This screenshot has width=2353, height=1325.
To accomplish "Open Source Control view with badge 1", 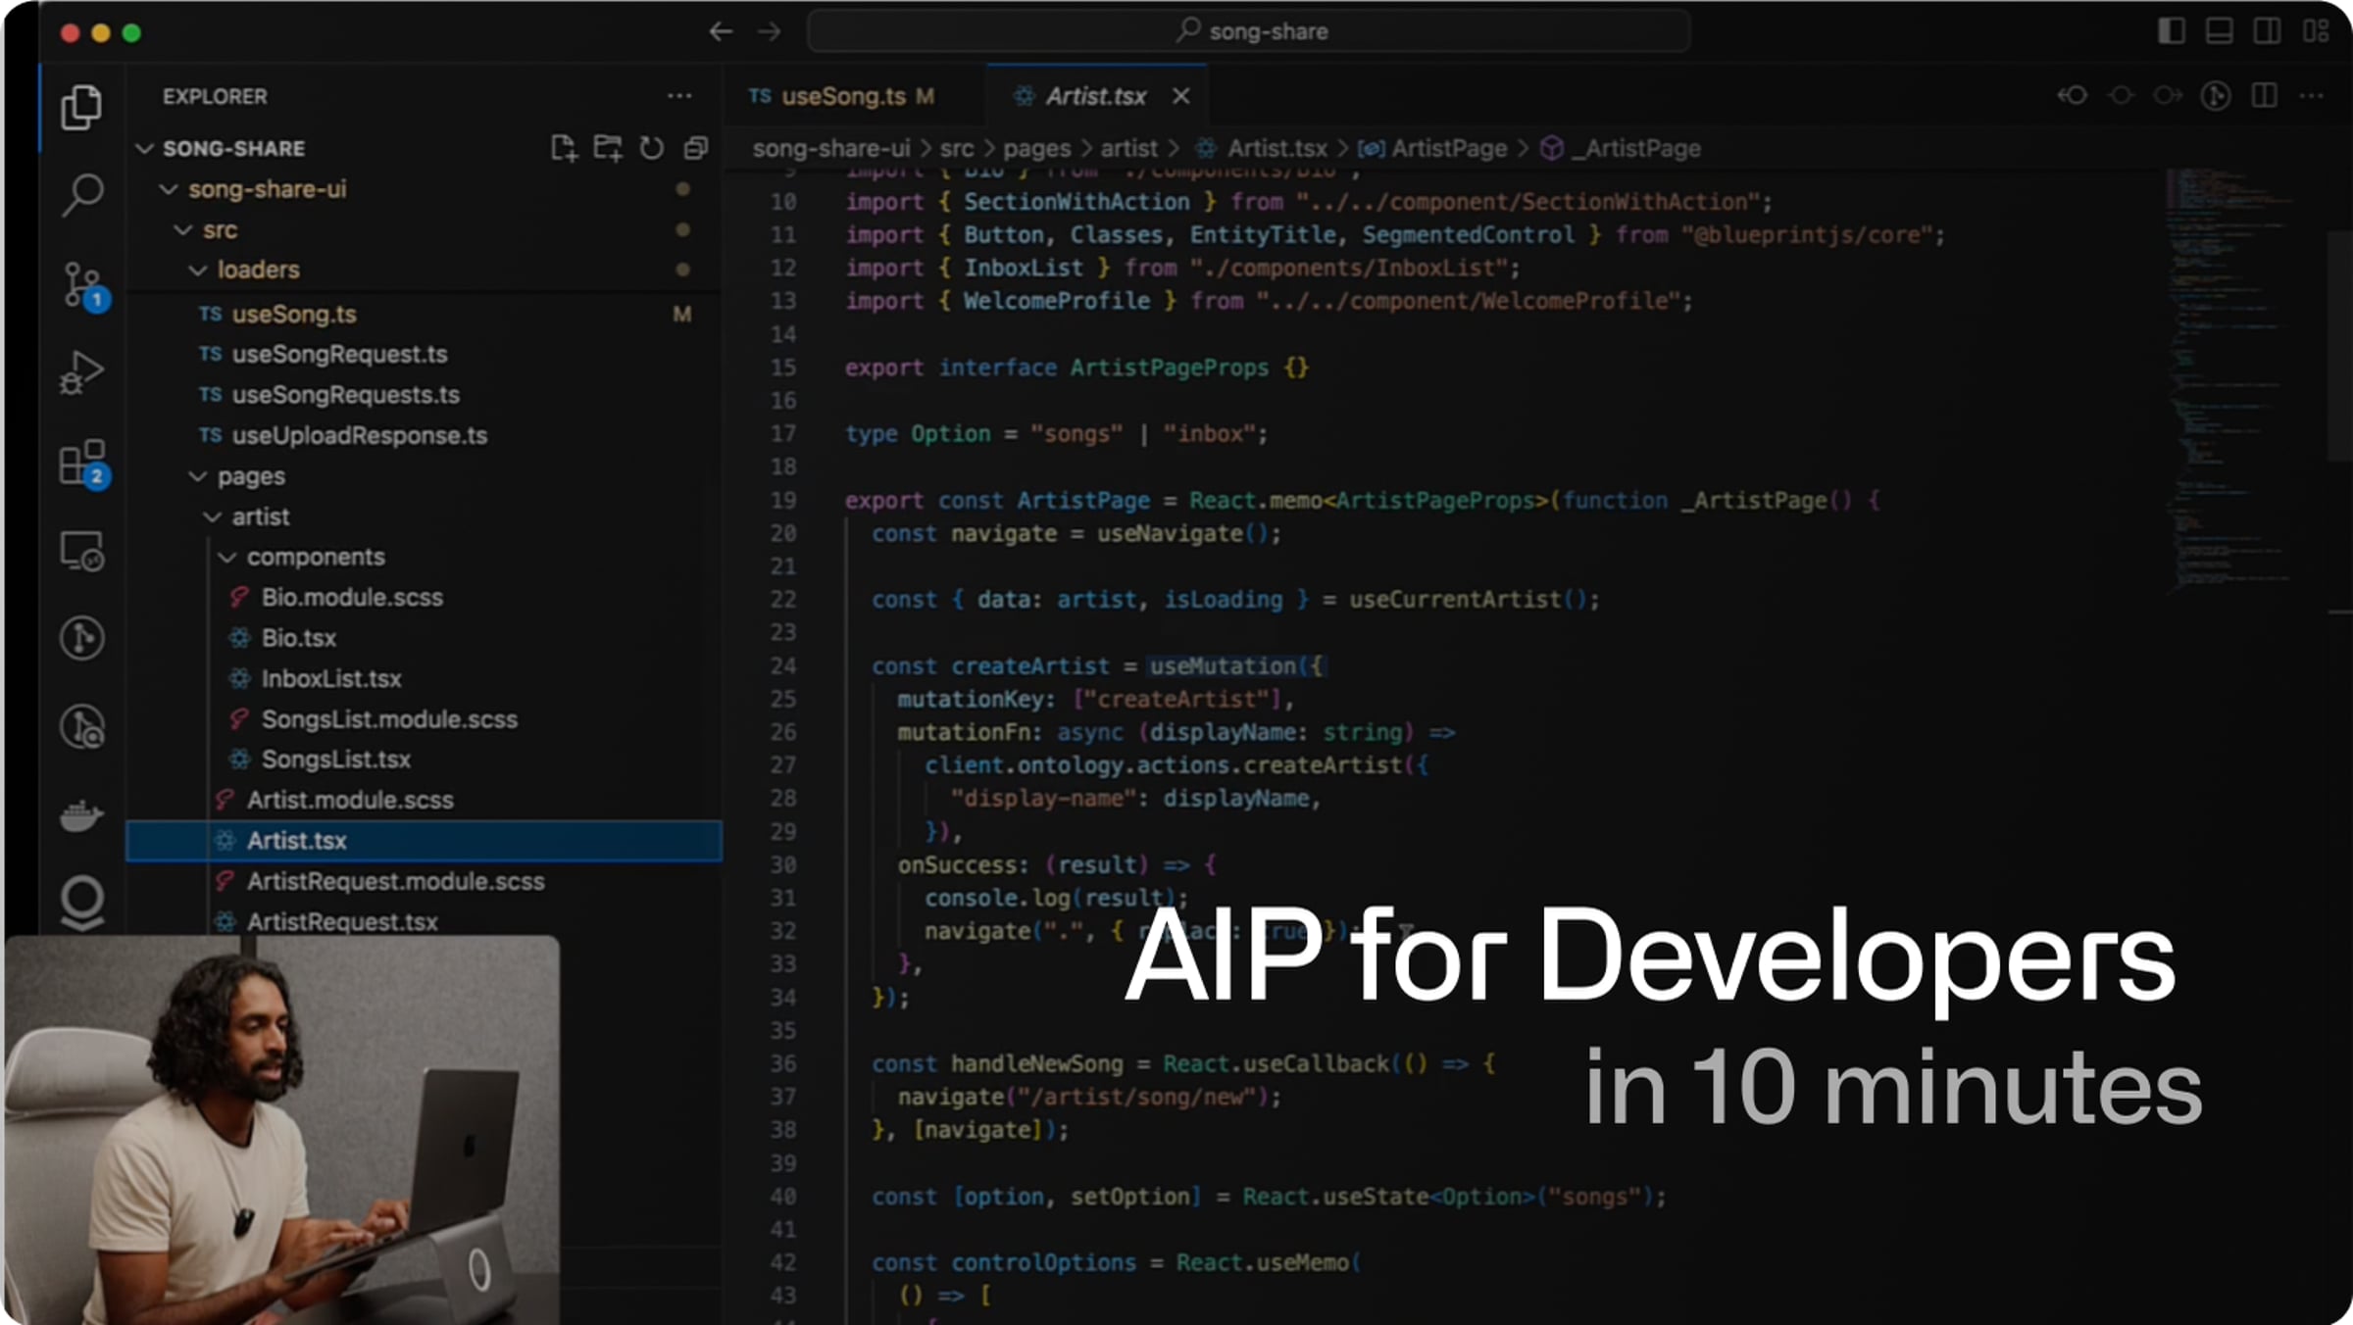I will click(83, 285).
